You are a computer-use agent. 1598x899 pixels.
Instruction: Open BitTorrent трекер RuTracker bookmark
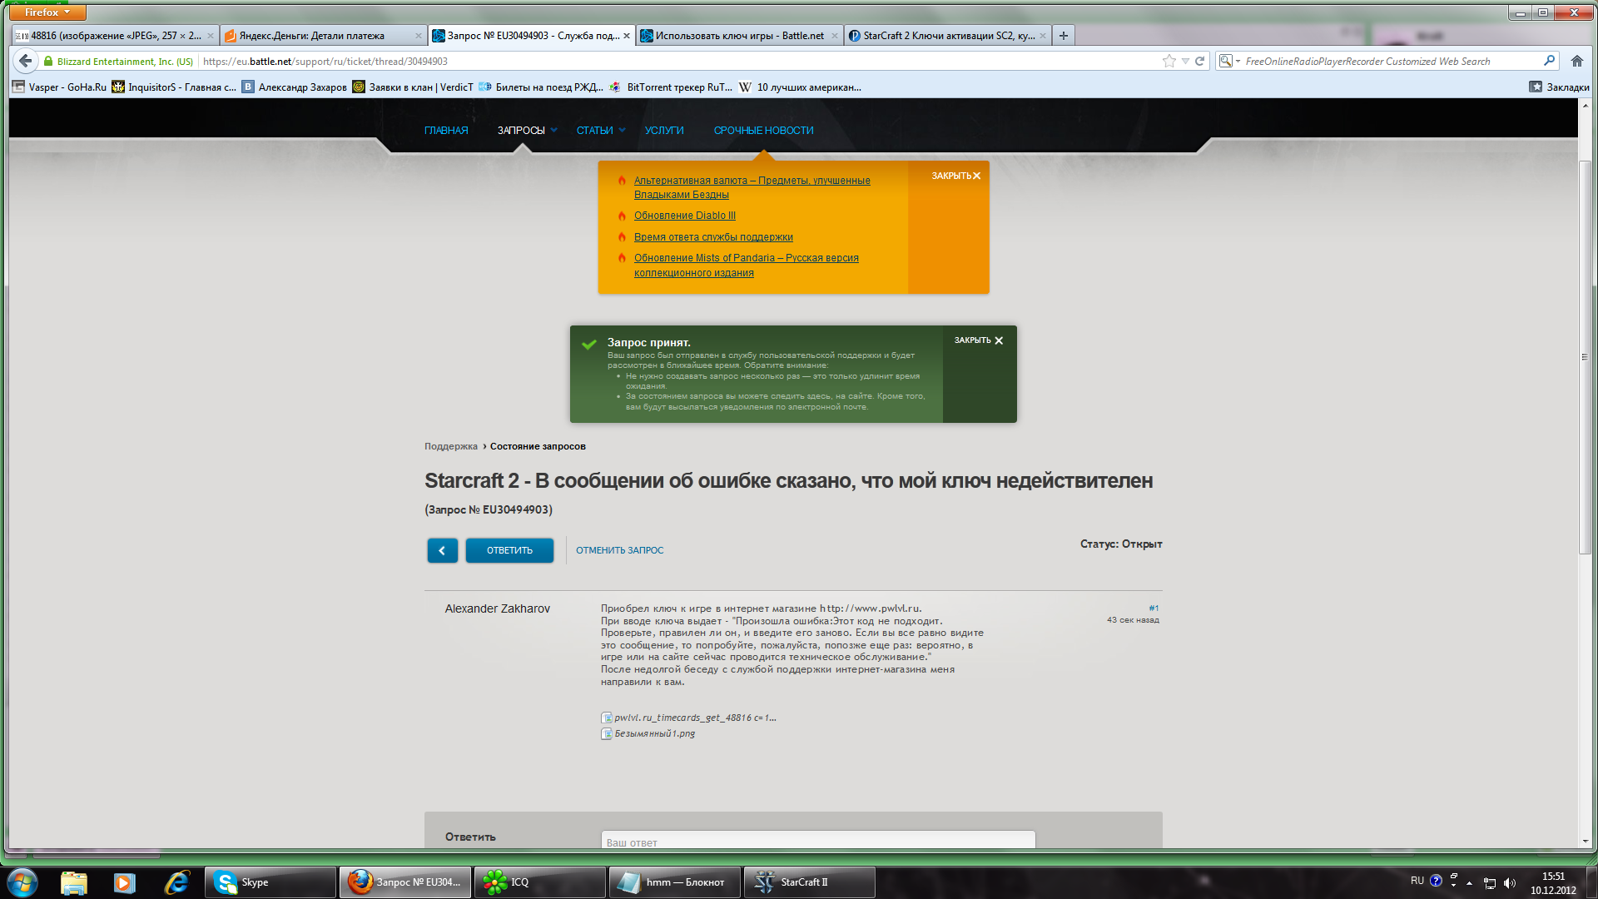click(671, 87)
